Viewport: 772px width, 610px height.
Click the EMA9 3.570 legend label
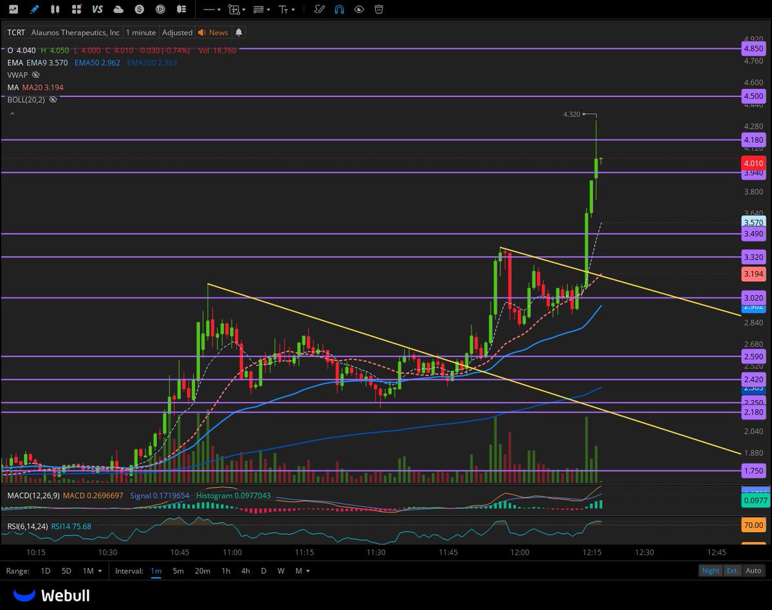[x=47, y=62]
